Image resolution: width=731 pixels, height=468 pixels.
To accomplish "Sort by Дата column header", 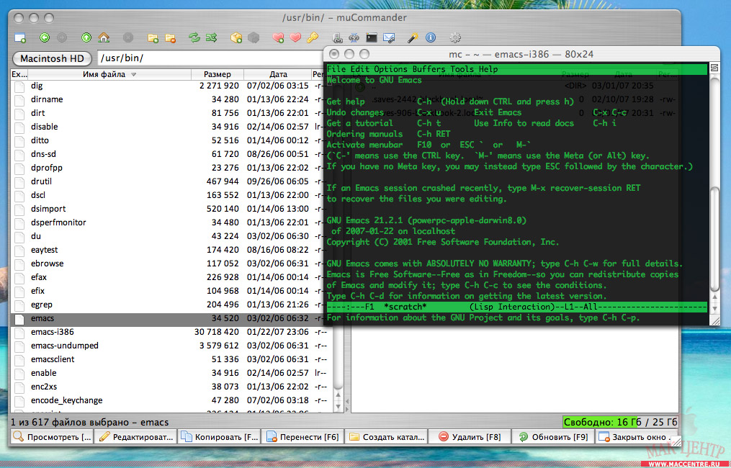I will (x=278, y=74).
